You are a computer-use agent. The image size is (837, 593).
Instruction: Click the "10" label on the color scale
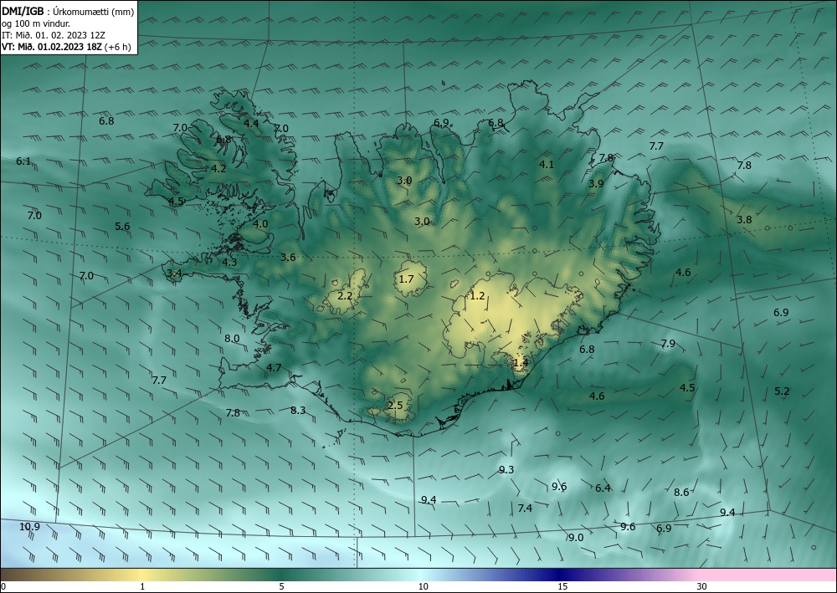[424, 587]
